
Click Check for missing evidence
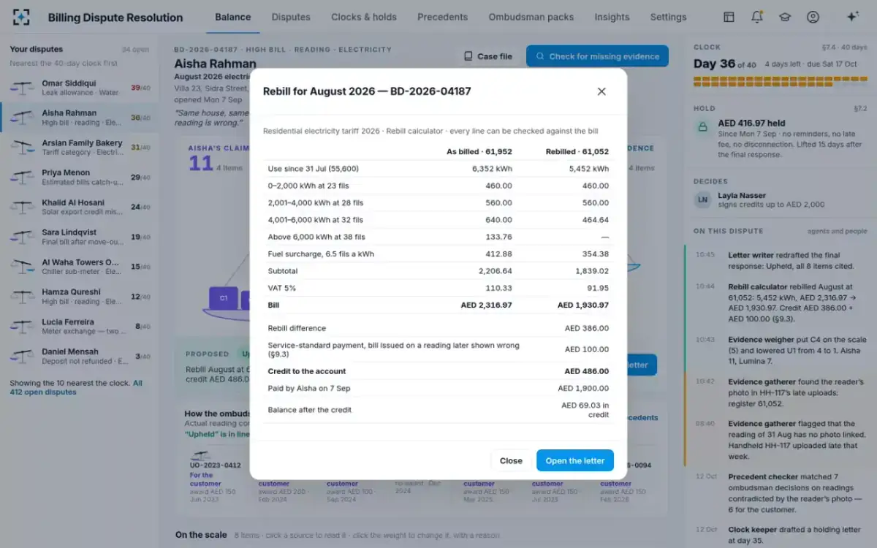coord(597,56)
